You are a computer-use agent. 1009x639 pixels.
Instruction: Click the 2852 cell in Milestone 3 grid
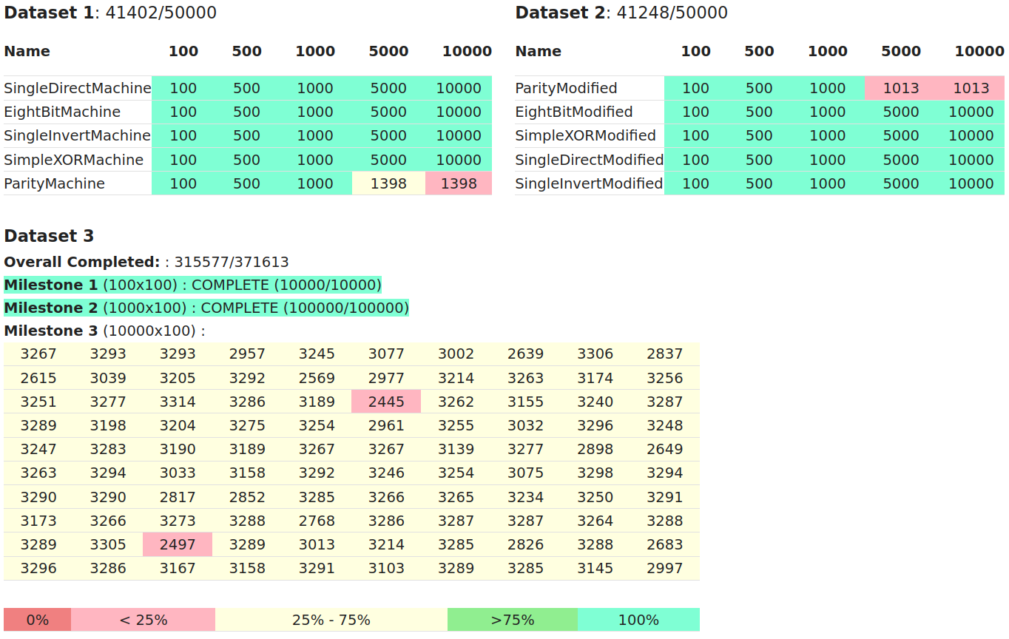[x=247, y=497]
